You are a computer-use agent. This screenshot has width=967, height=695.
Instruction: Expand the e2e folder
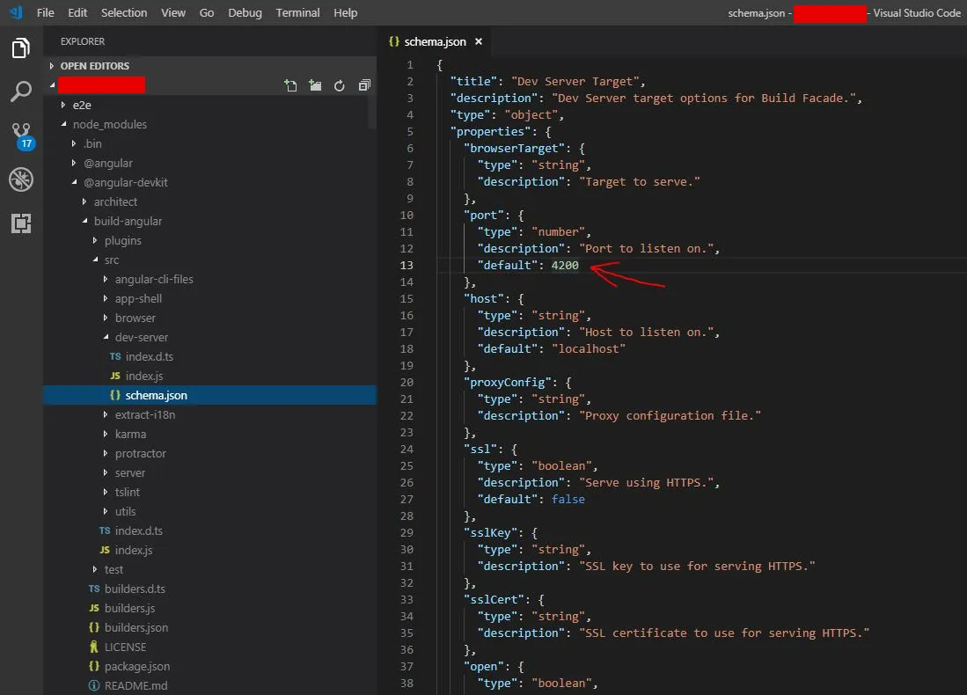209,105
